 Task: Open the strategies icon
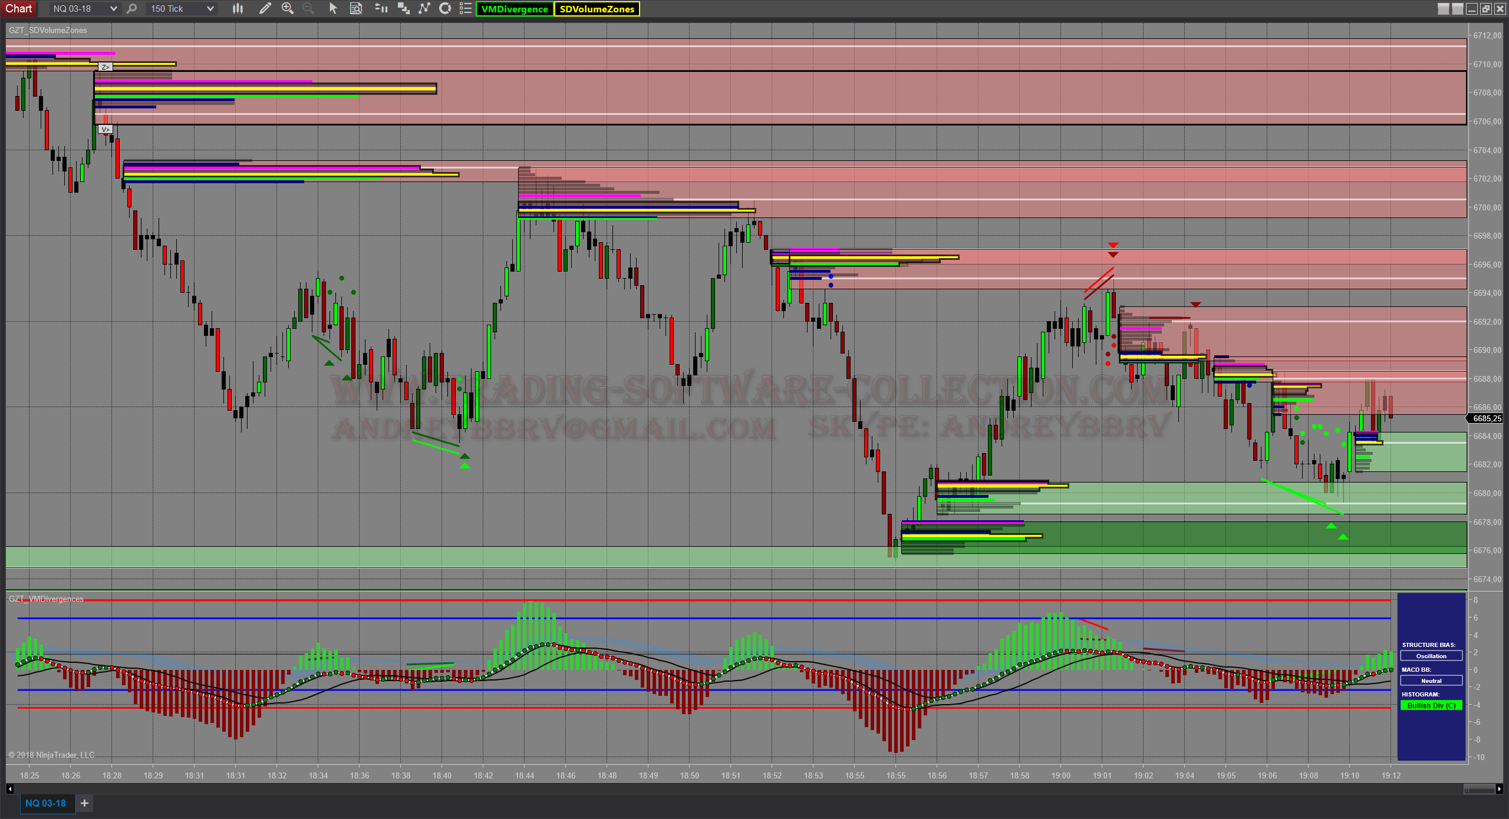coord(446,8)
